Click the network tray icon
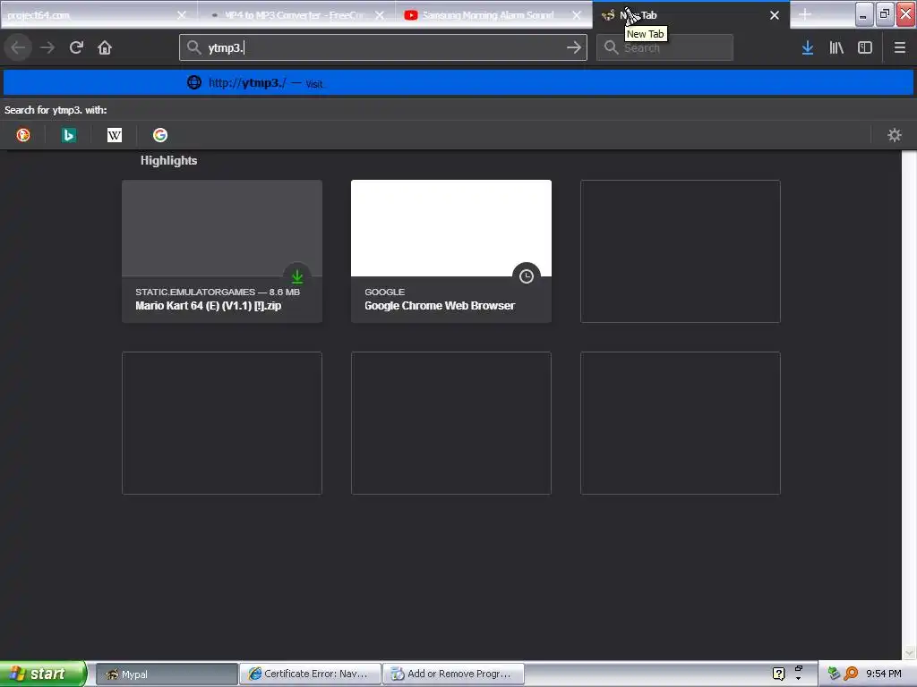The image size is (917, 687). [834, 674]
